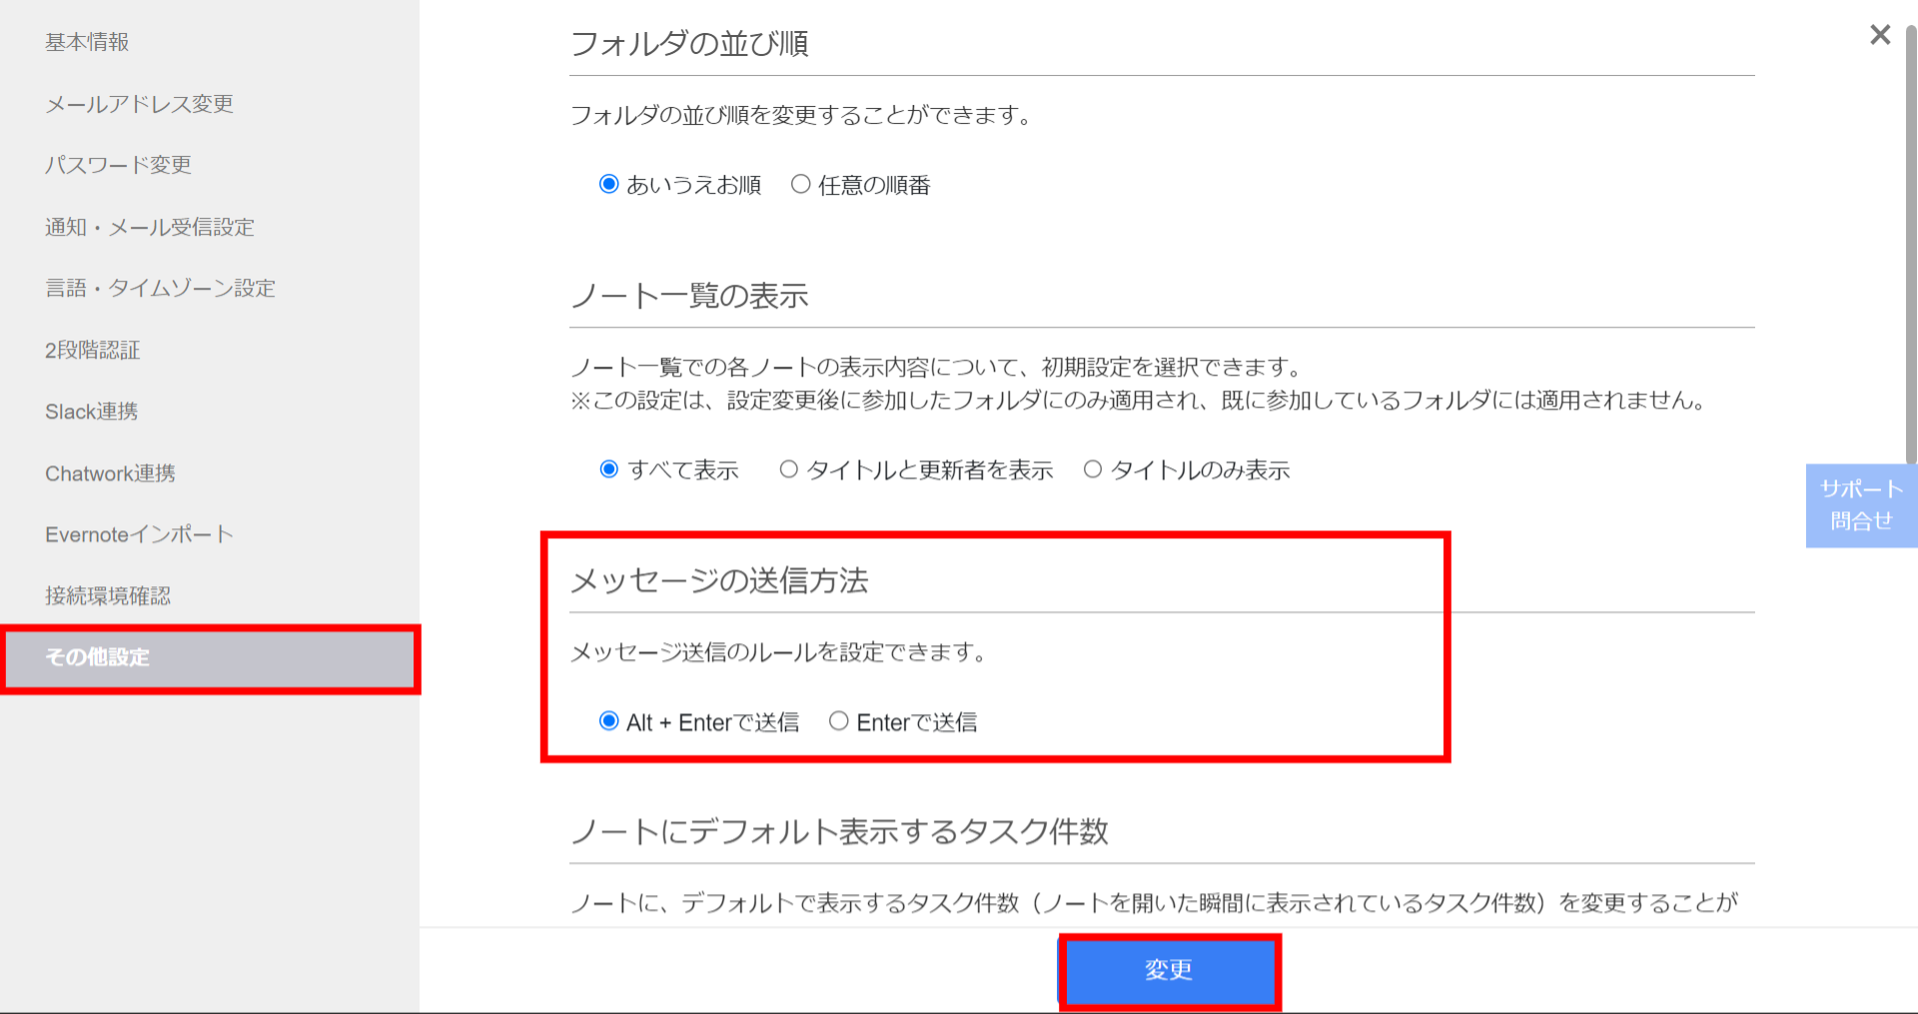Open the サポート問合せ support panel
Image resolution: width=1918 pixels, height=1014 pixels.
pos(1860,505)
